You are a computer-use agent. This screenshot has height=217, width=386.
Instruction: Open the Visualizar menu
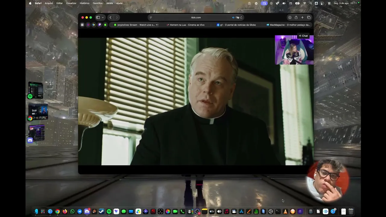click(71, 3)
